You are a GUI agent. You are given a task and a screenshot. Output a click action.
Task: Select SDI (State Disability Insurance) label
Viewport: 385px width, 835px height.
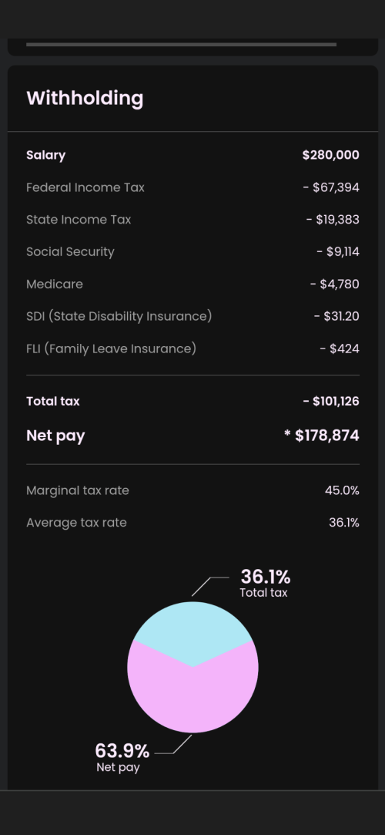(x=119, y=316)
